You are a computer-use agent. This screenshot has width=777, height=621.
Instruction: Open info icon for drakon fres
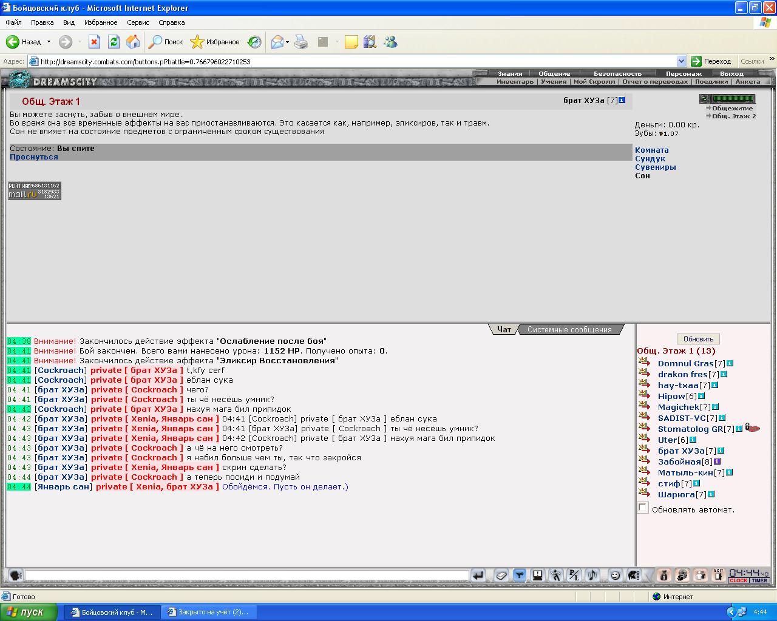pos(724,374)
